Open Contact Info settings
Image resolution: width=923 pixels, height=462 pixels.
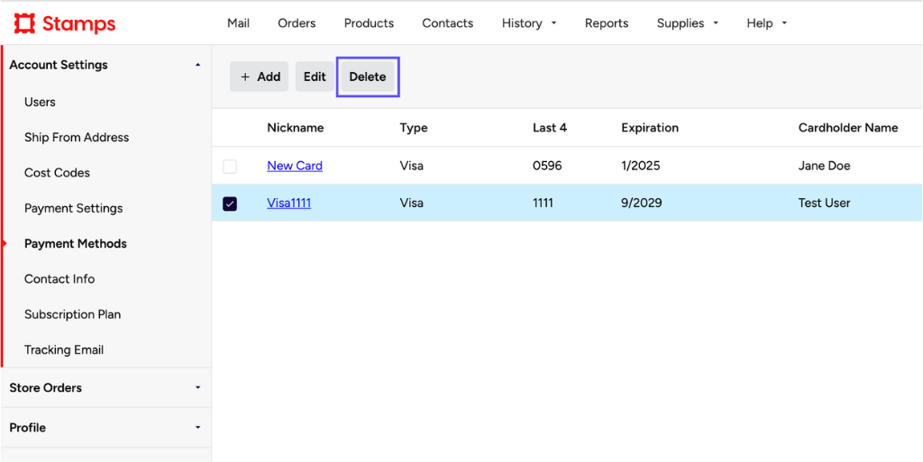[59, 278]
